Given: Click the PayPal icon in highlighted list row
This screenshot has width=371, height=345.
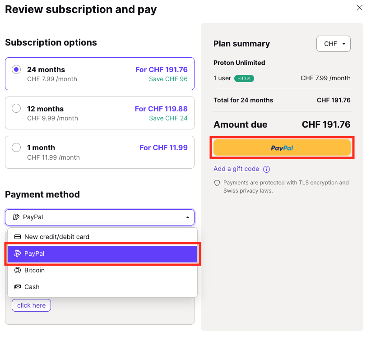Looking at the screenshot, I should [18, 253].
